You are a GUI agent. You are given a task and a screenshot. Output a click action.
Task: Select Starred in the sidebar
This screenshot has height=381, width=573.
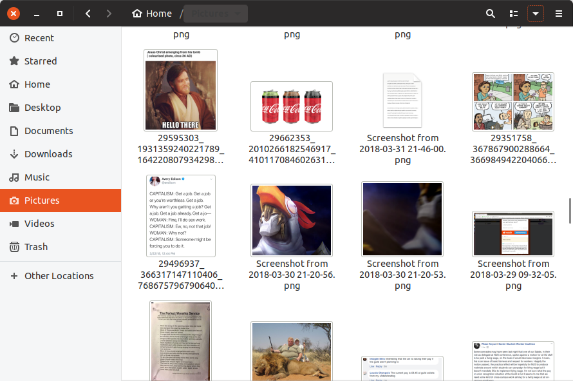(61, 61)
